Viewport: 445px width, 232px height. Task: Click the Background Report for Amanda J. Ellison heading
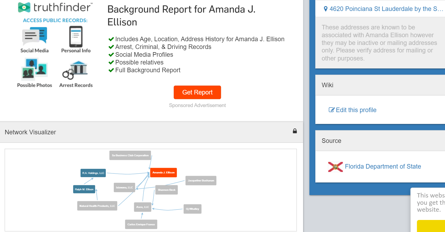182,16
